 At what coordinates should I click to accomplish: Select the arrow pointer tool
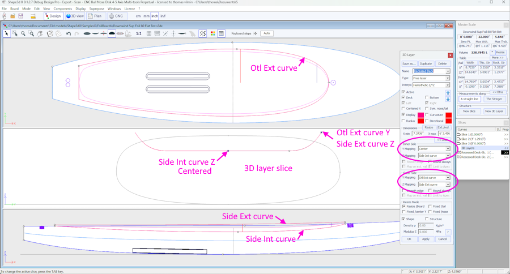pos(7,34)
